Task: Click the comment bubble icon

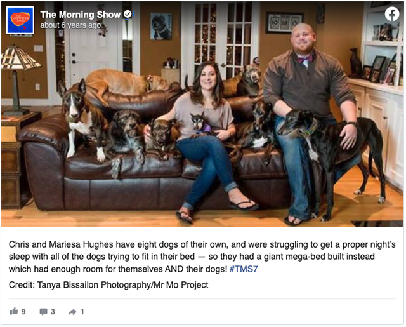Action: tap(43, 312)
